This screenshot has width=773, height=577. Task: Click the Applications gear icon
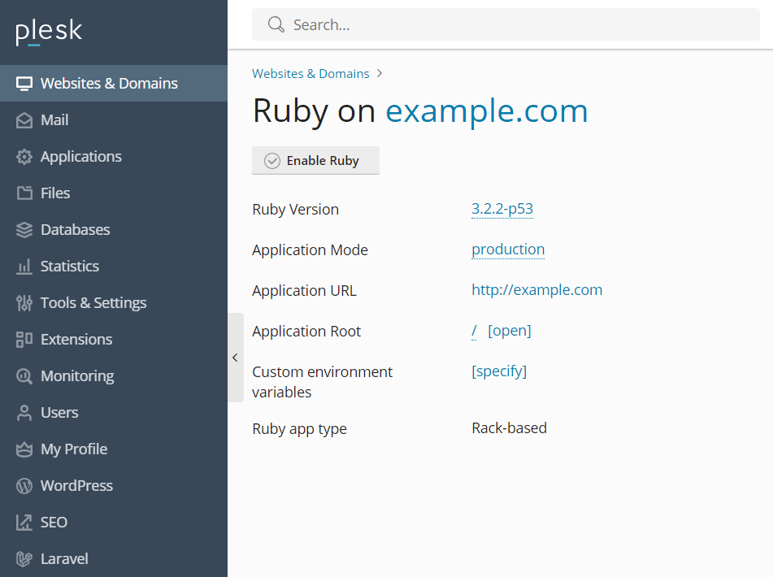(24, 157)
